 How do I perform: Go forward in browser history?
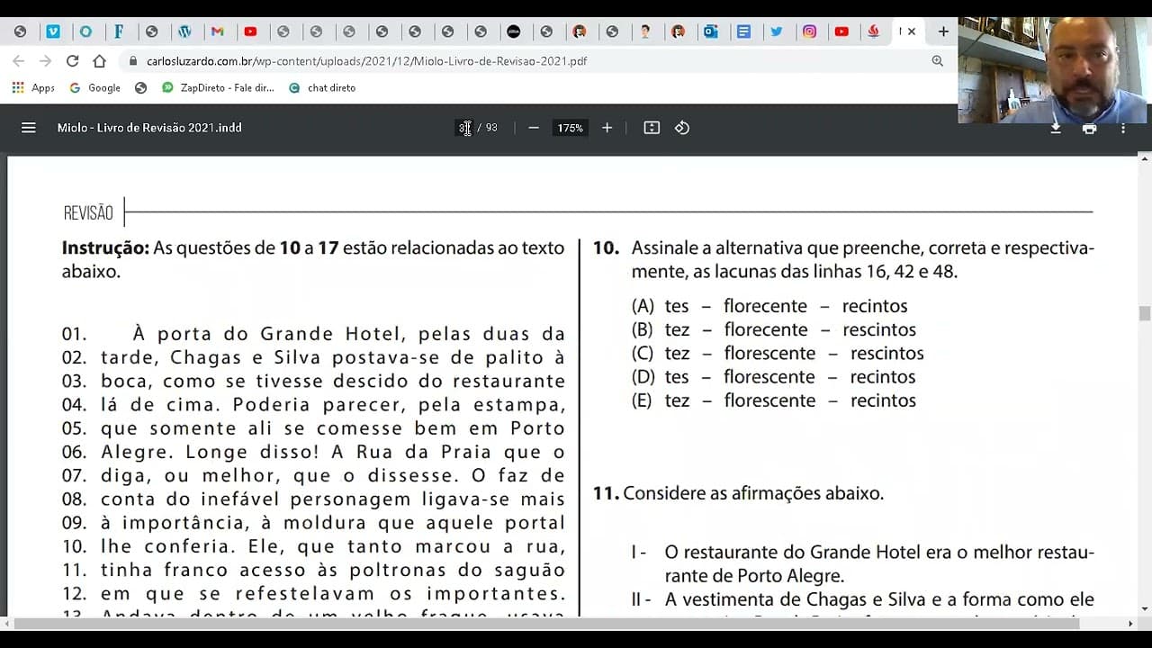click(x=46, y=61)
